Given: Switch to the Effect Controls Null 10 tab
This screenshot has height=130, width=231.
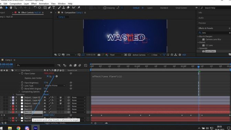Looking at the screenshot, I should coord(31,12).
